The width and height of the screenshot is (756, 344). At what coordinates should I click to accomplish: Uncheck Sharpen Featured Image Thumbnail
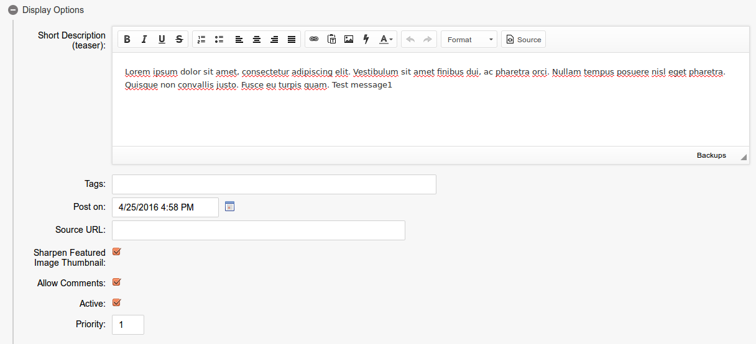pos(116,252)
